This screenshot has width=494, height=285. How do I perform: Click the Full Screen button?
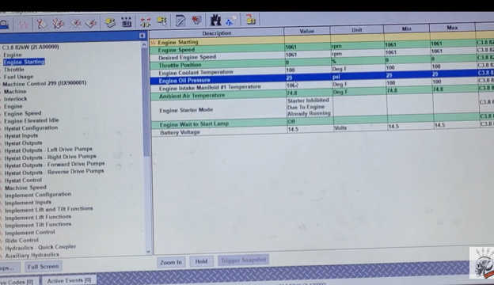[44, 267]
